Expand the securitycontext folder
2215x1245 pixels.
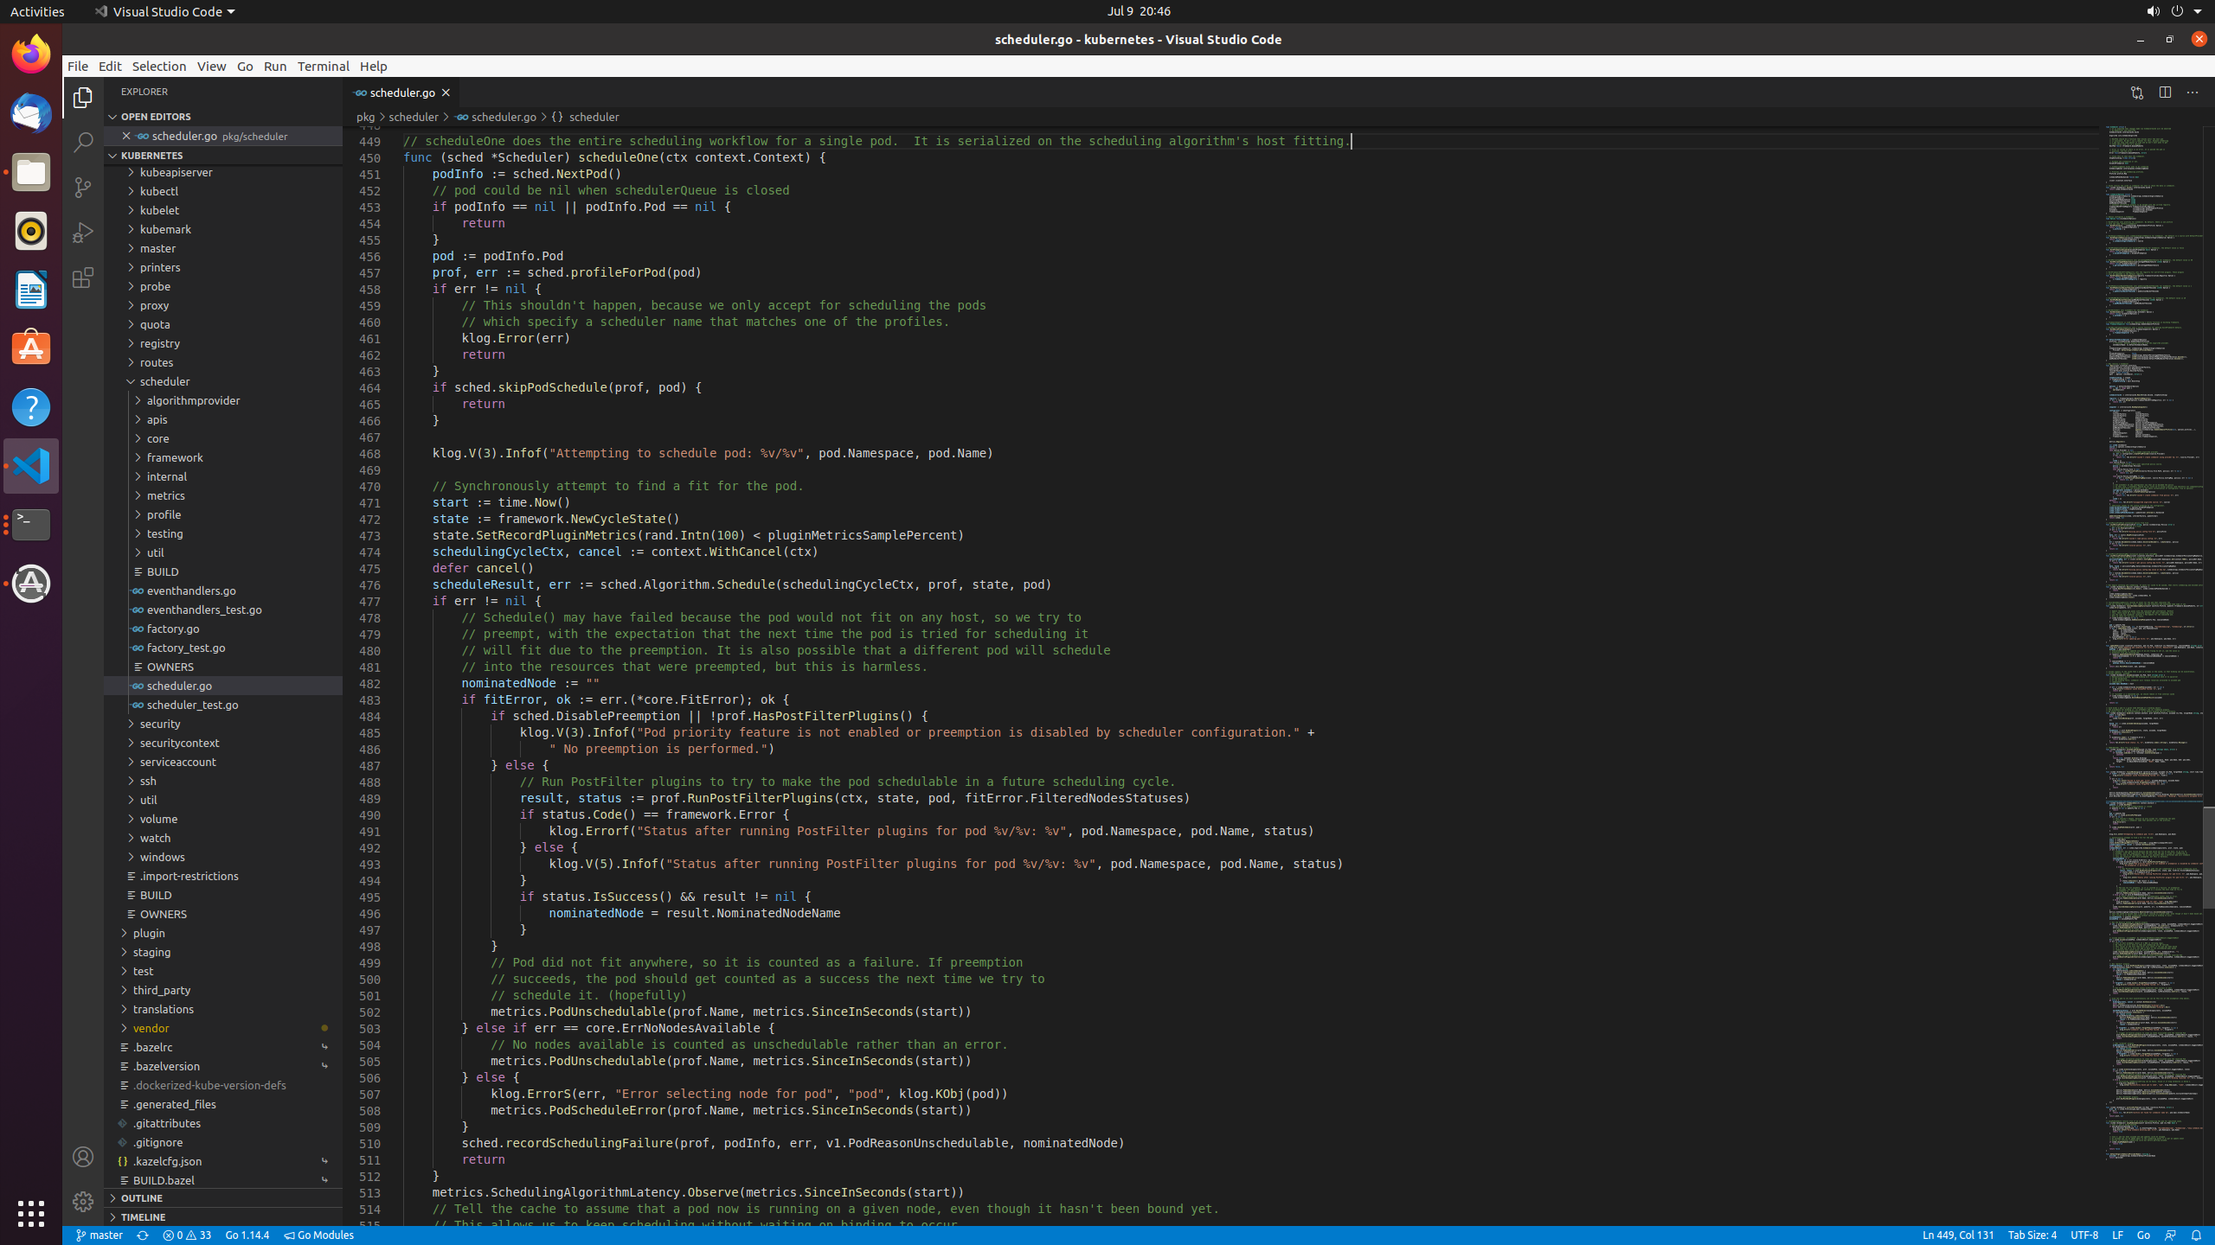click(223, 743)
